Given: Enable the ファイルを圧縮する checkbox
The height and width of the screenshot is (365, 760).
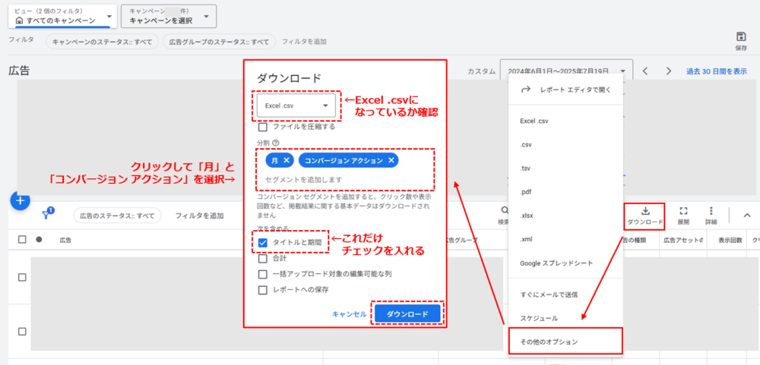Looking at the screenshot, I should [x=263, y=127].
